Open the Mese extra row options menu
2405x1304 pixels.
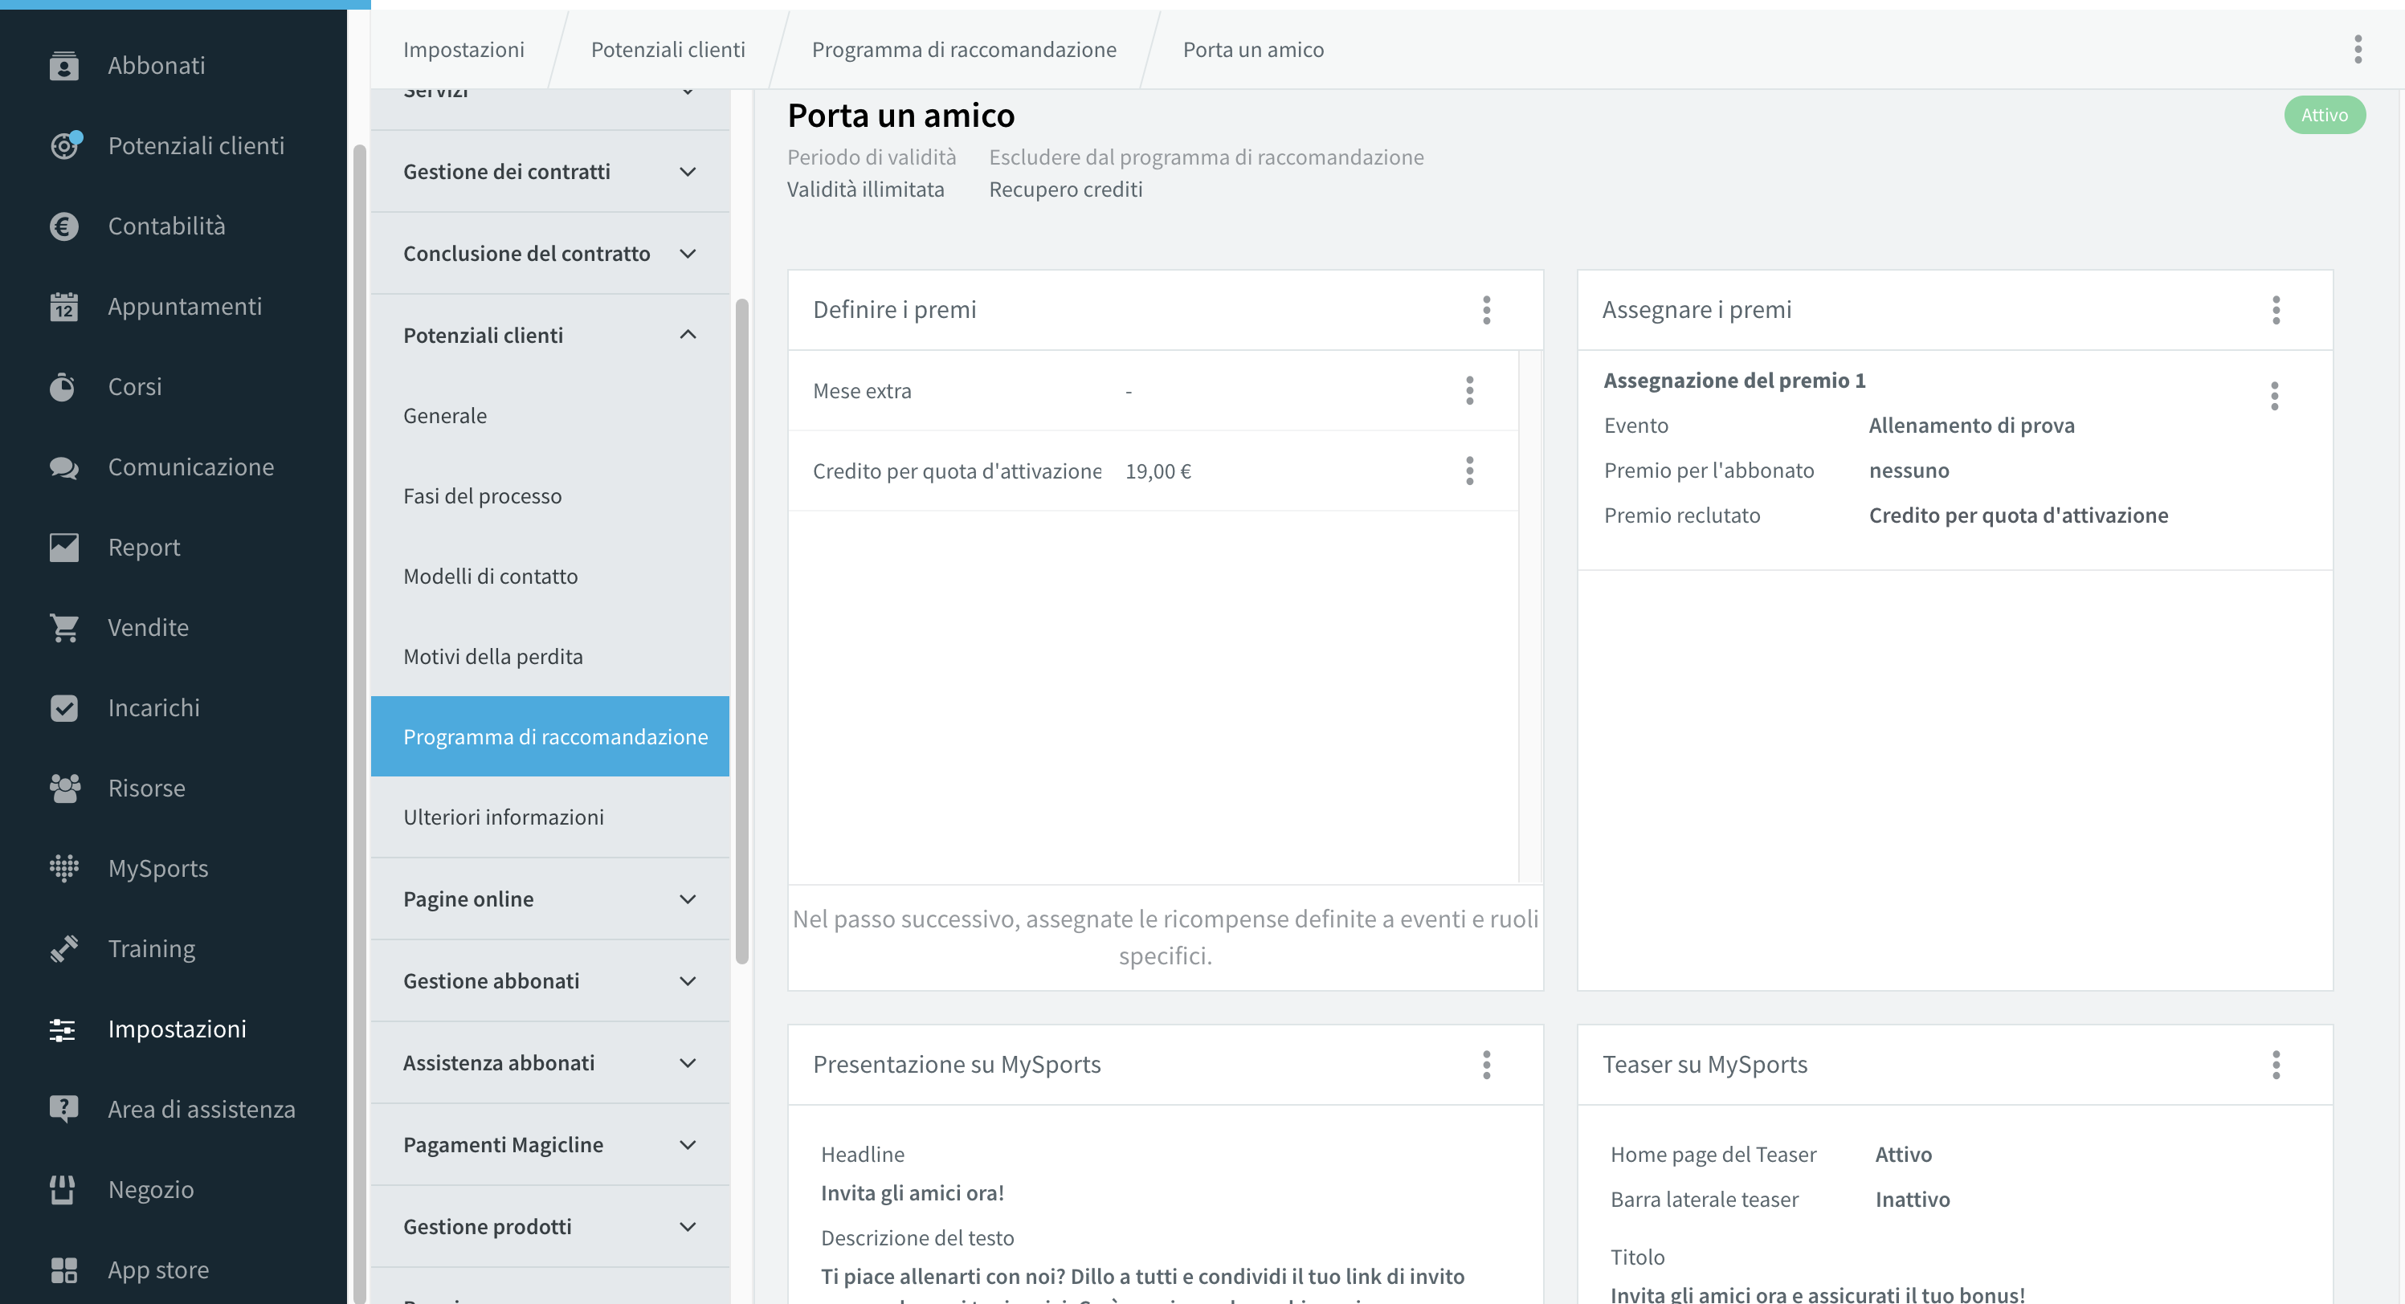(x=1469, y=390)
